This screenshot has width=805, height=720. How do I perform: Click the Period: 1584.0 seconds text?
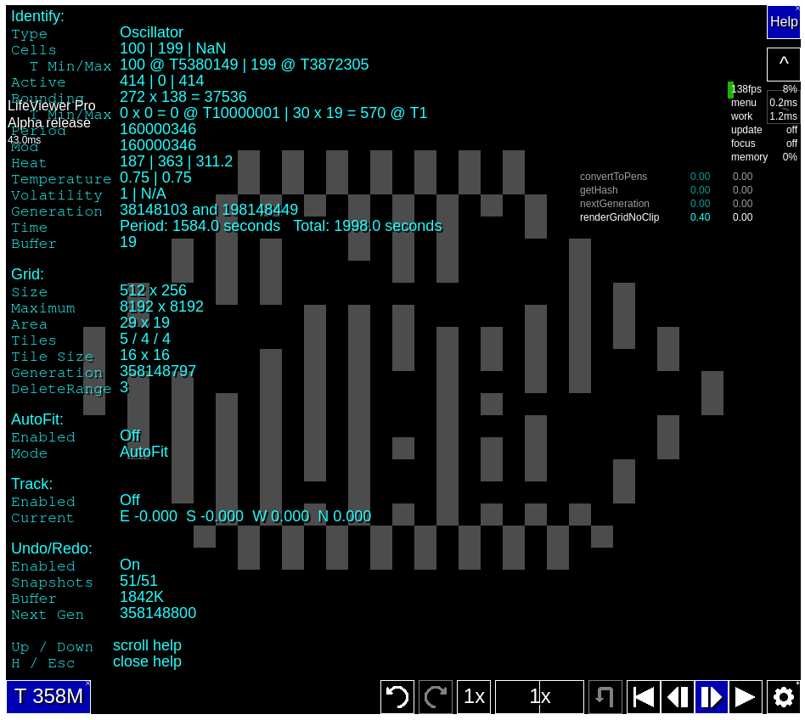pos(200,226)
